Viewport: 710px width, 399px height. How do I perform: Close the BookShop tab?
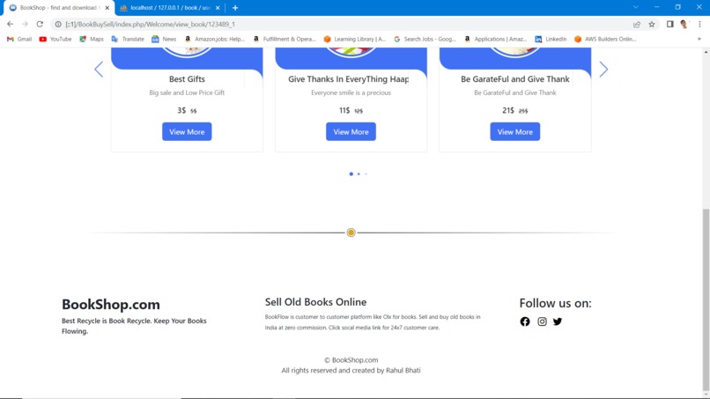(107, 8)
